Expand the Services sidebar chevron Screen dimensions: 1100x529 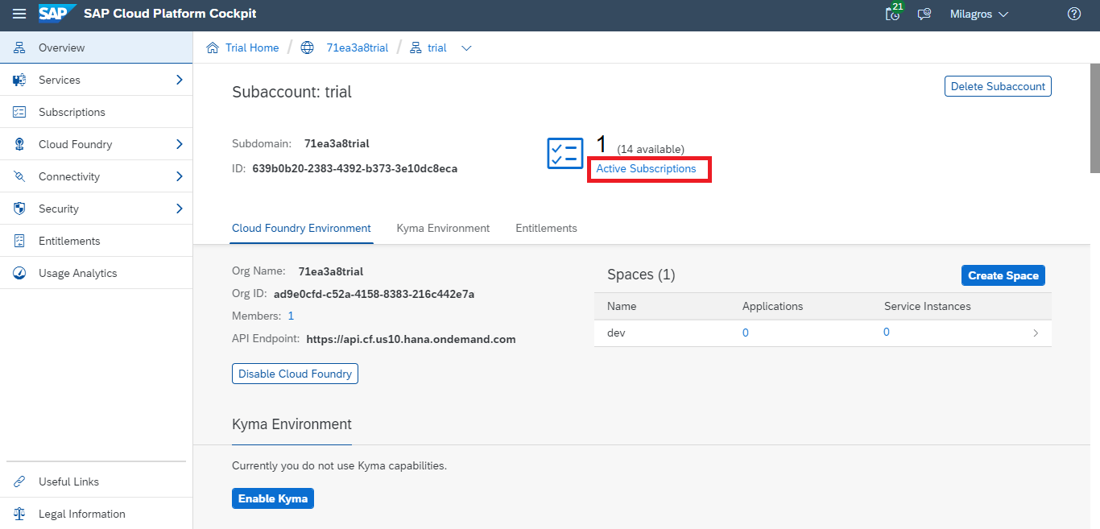(x=179, y=80)
